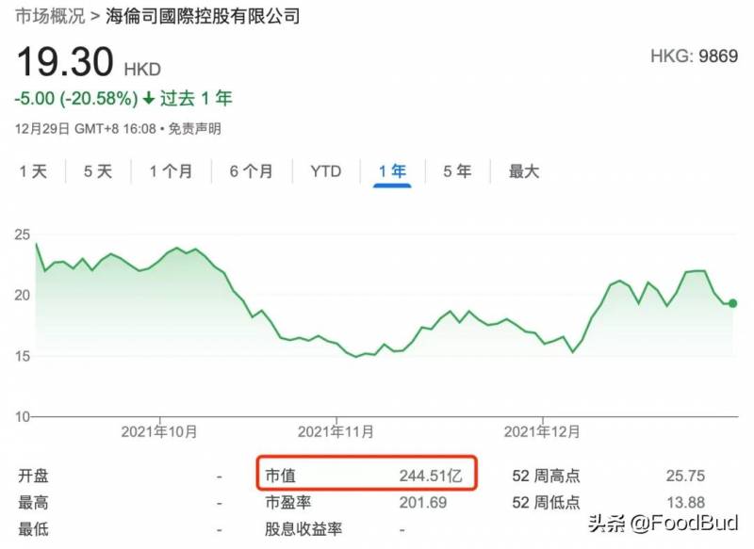Image resolution: width=754 pixels, height=549 pixels.
Task: Open the 免责声明 disclaimer link
Action: tap(194, 129)
